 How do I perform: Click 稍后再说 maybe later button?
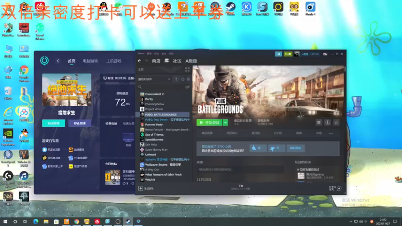(295, 148)
